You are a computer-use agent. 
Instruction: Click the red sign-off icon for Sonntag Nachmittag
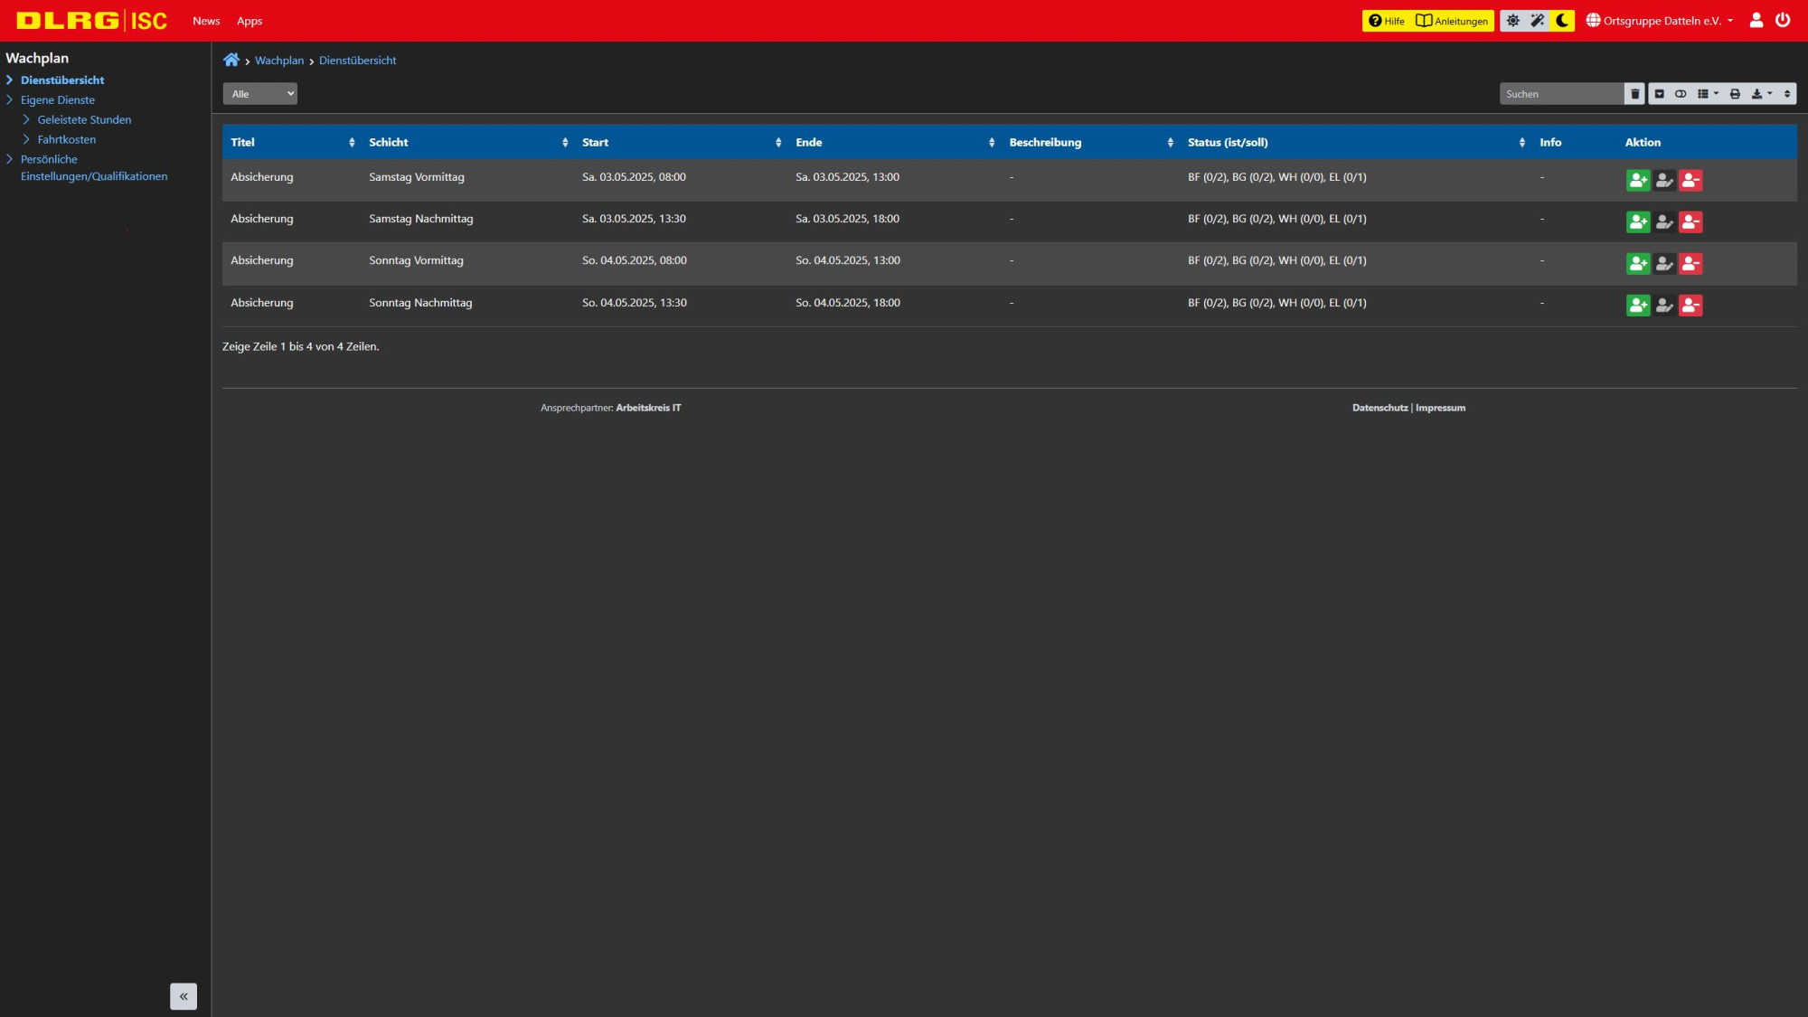1690,306
